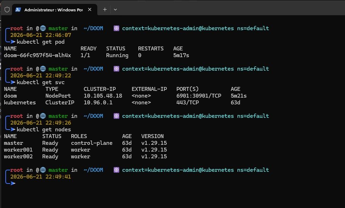Viewport: 345px width, 208px height.
Task: Click the globe icon in the first prompt
Action: point(43,28)
